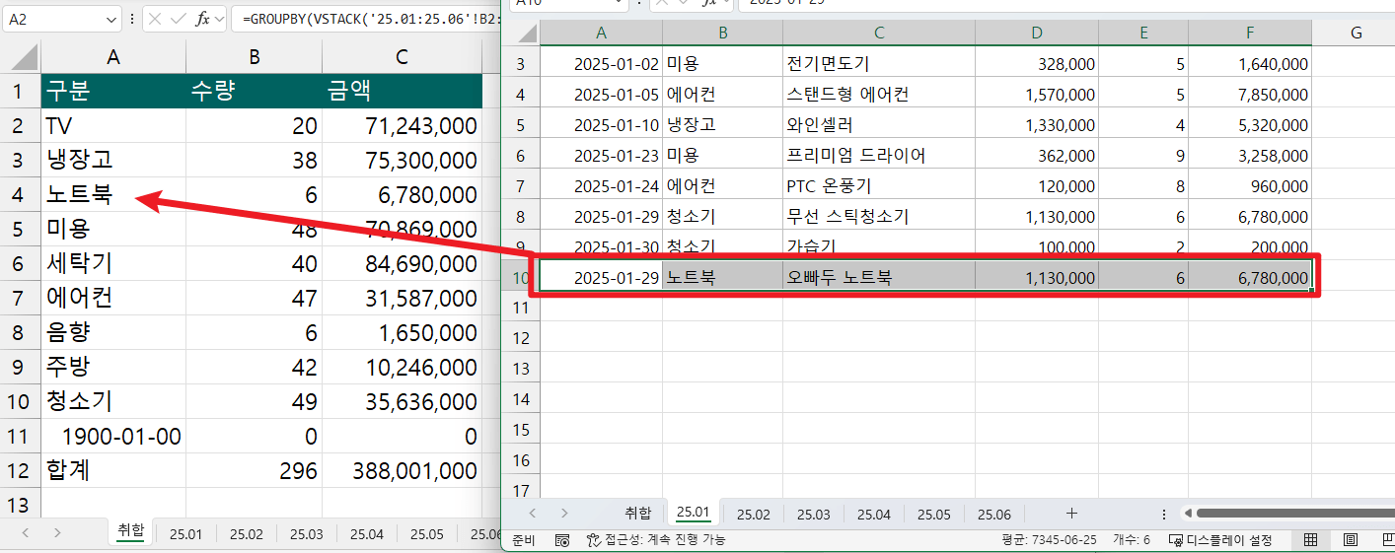Select date cell 2025-01-23
The width and height of the screenshot is (1395, 553).
(601, 156)
